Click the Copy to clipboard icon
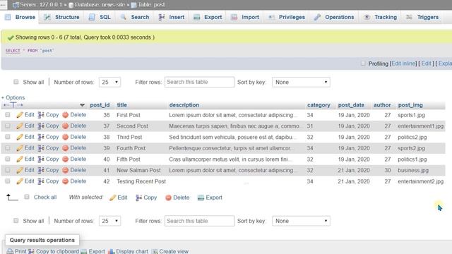 tap(31, 251)
